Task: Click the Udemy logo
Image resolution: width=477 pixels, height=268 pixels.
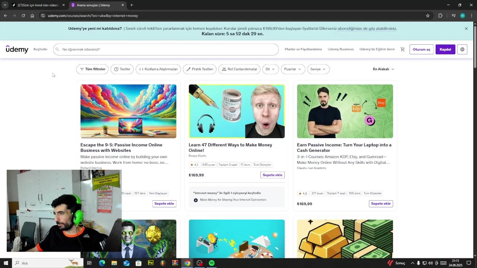Action: [17, 50]
